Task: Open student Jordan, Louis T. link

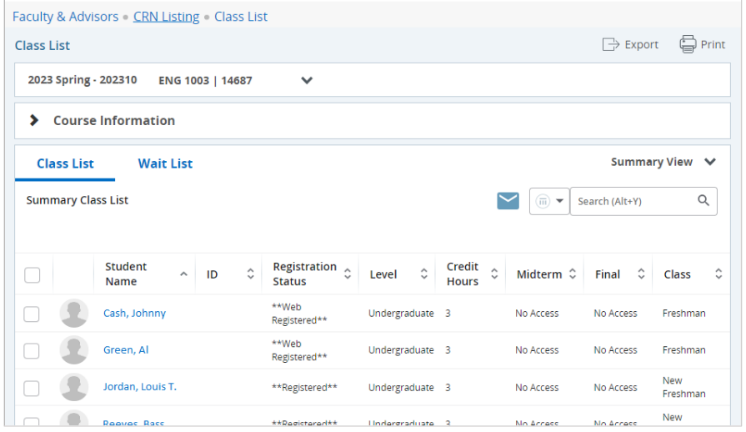Action: point(140,386)
